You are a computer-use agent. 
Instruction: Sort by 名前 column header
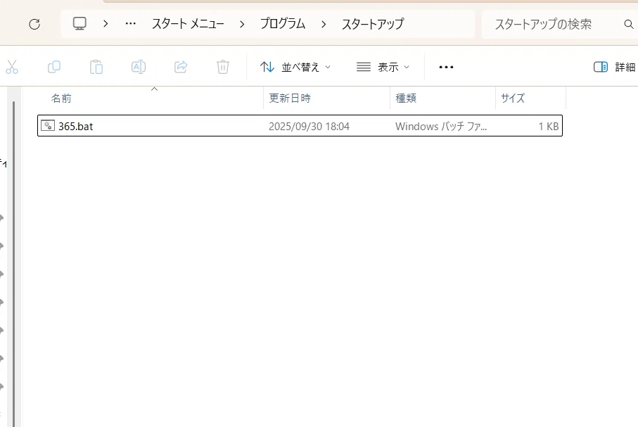[61, 98]
